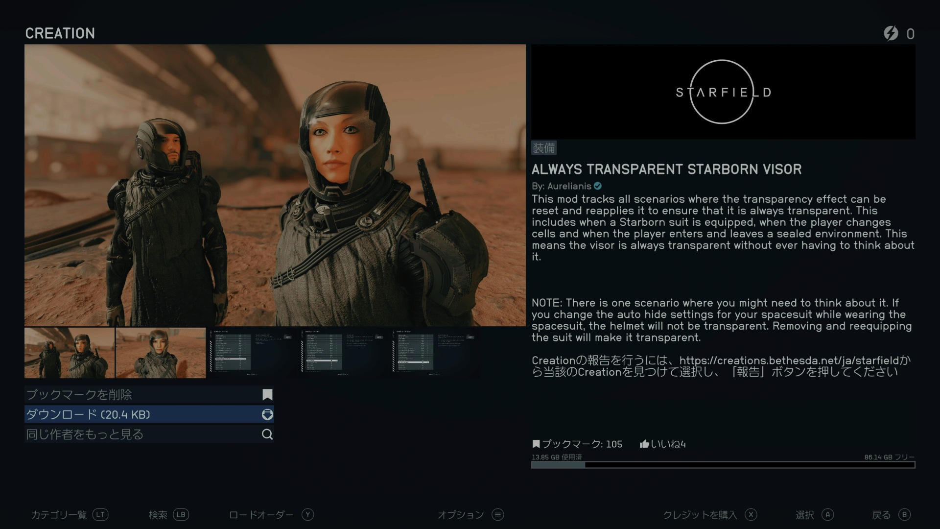Select first thumbnail with two Starborn characters
This screenshot has width=940, height=529.
click(70, 353)
